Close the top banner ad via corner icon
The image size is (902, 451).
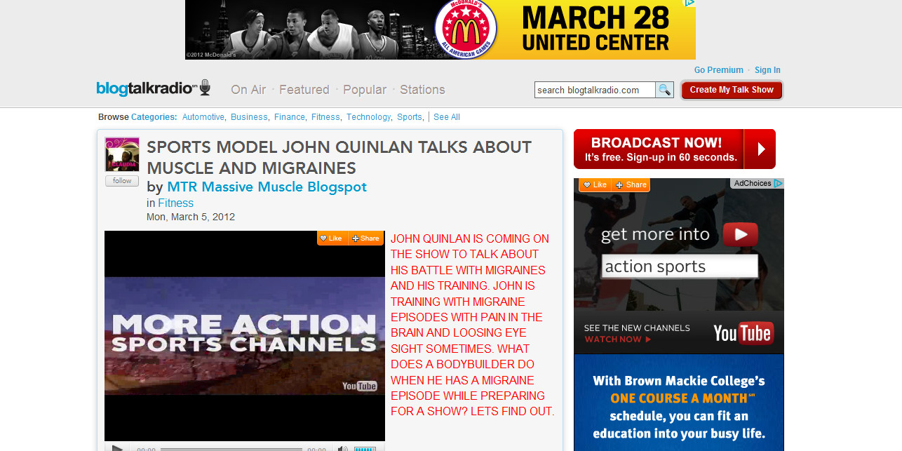(x=689, y=4)
